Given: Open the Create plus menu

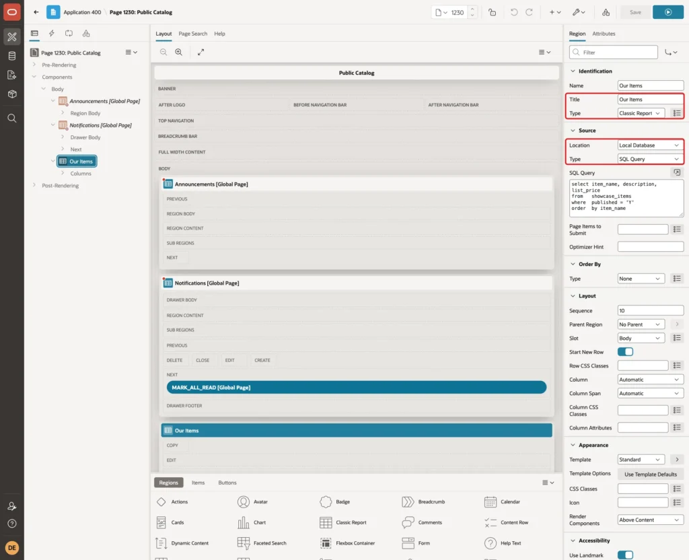Looking at the screenshot, I should [x=555, y=12].
